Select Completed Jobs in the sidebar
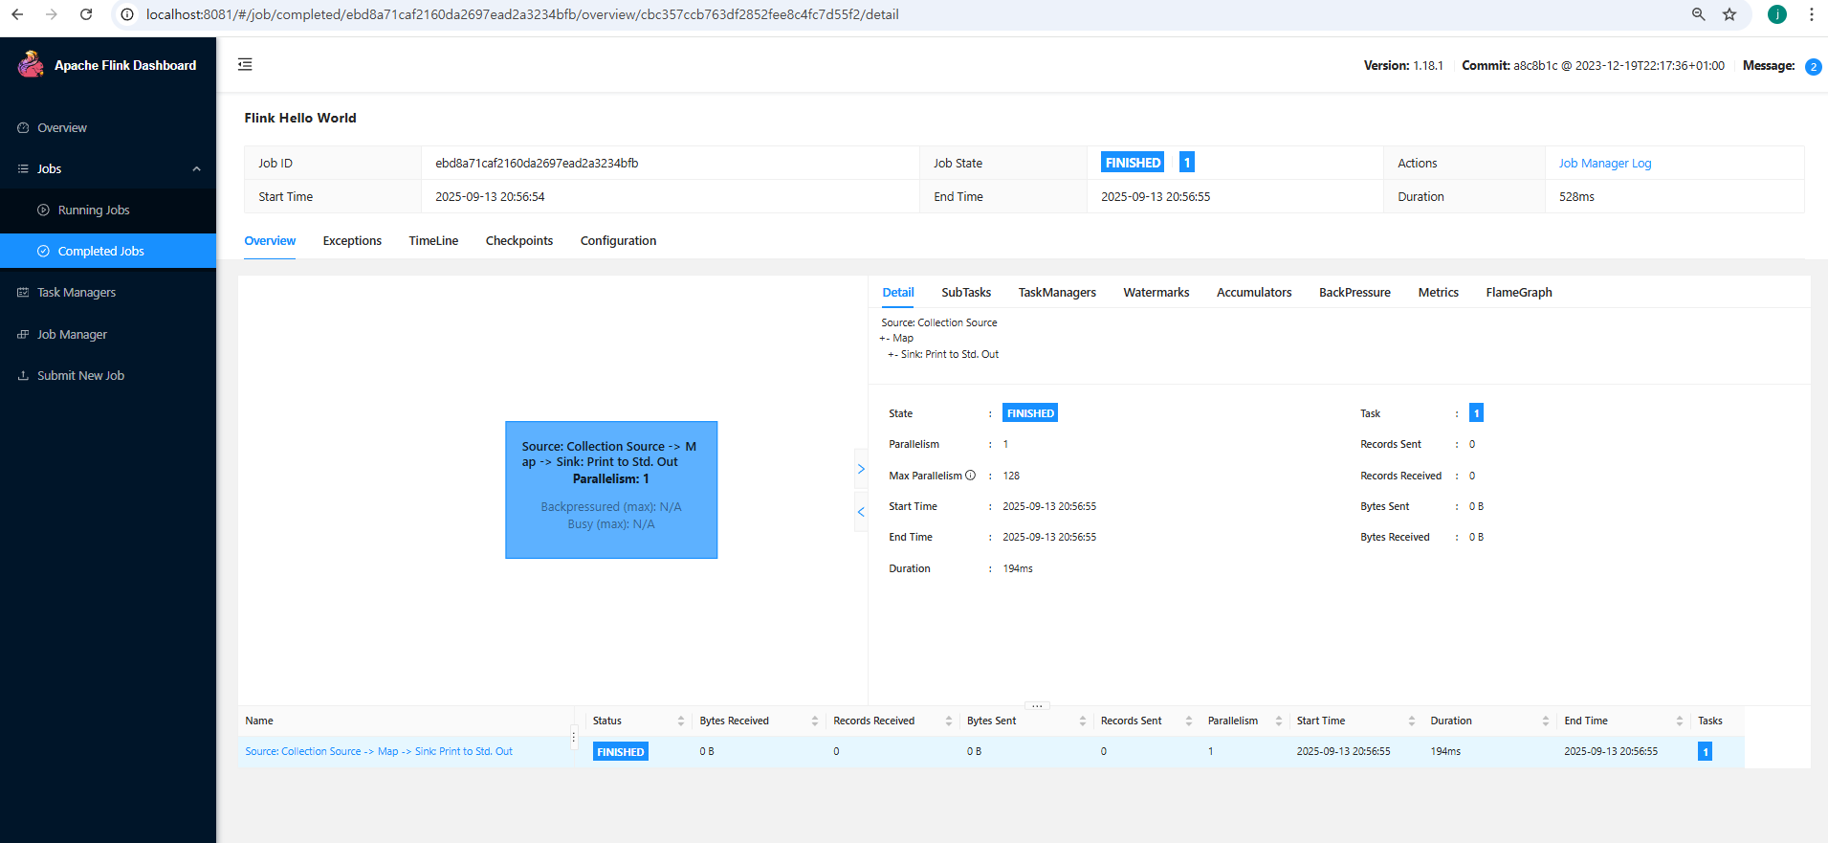This screenshot has width=1828, height=843. [x=108, y=252]
